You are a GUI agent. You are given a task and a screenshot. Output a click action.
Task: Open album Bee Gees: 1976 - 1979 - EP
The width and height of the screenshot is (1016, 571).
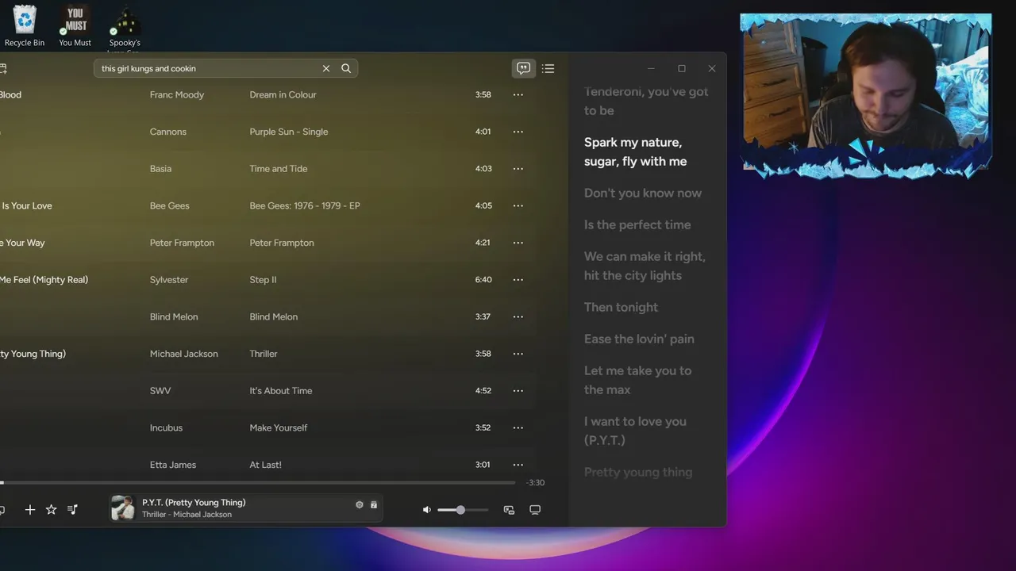click(305, 205)
